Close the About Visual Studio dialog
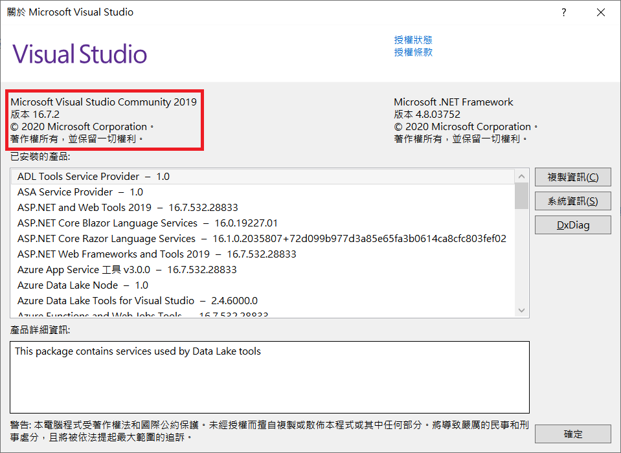The width and height of the screenshot is (621, 453). point(601,12)
